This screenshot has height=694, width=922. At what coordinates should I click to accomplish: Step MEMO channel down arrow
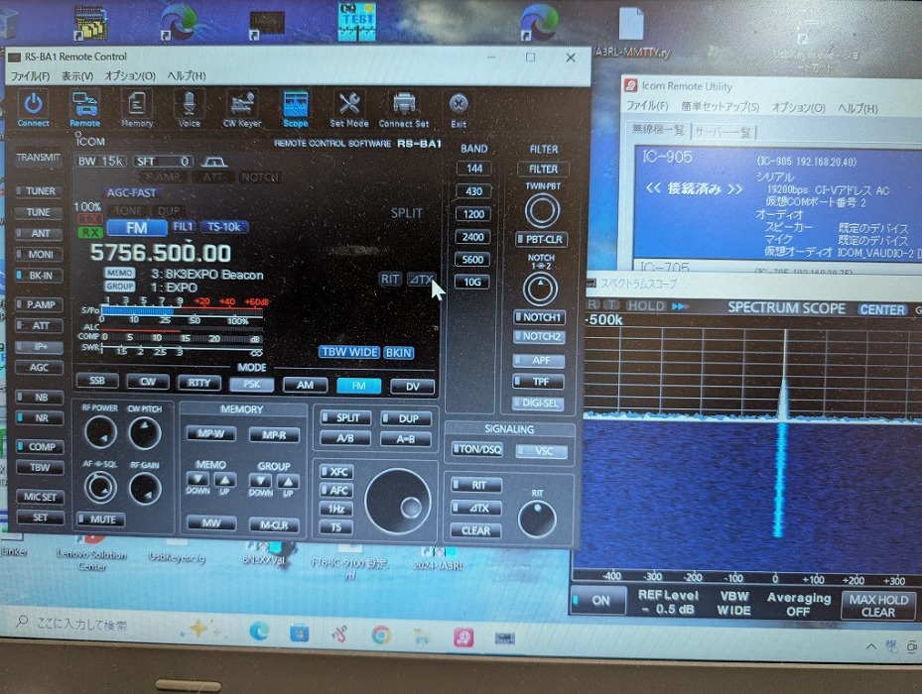click(198, 481)
